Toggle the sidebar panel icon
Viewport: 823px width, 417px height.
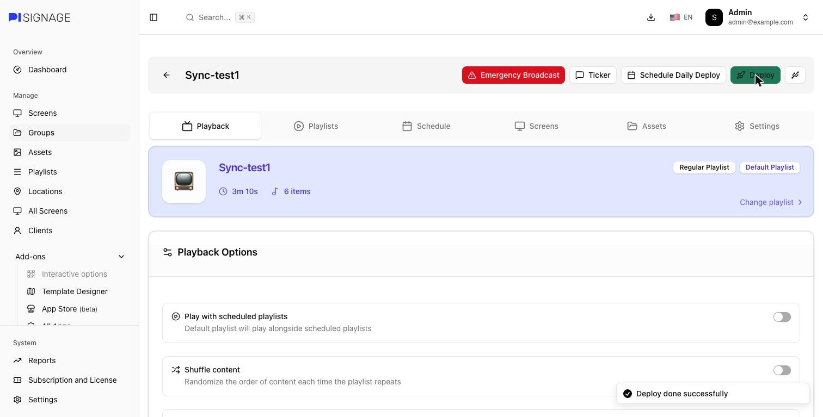[x=153, y=17]
